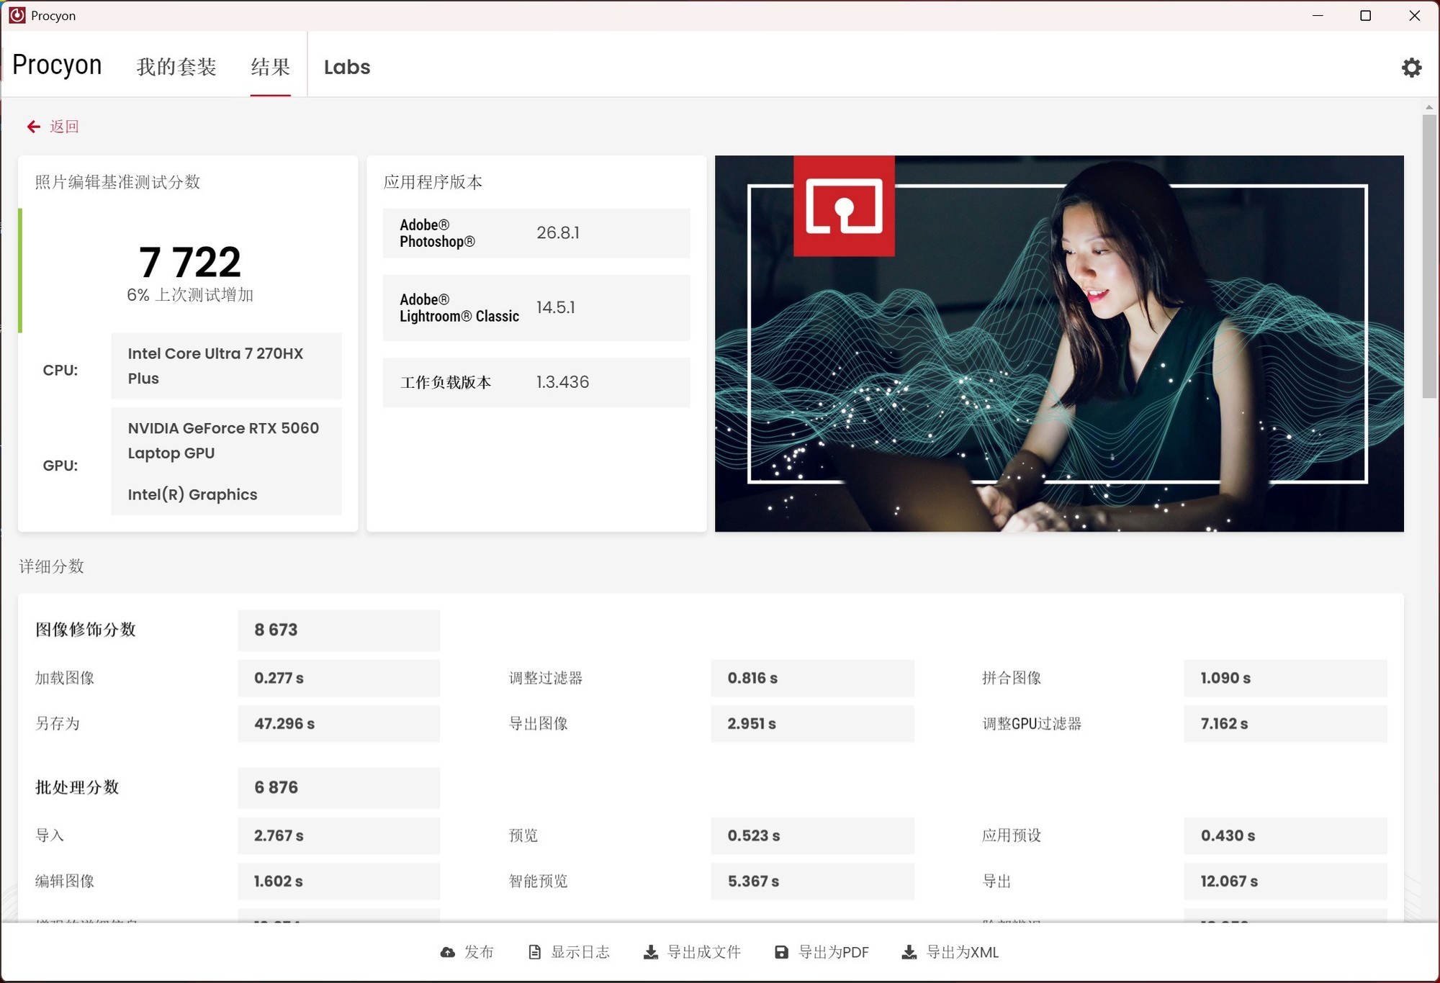Click the Procyon app icon in title bar
This screenshot has height=983, width=1440.
17,15
